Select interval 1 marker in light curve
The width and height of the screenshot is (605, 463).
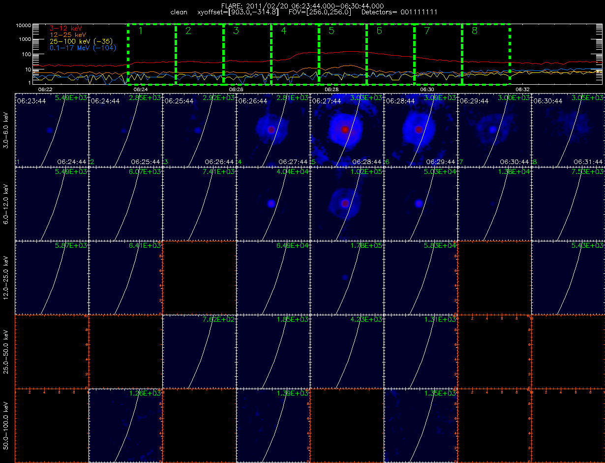[x=141, y=31]
